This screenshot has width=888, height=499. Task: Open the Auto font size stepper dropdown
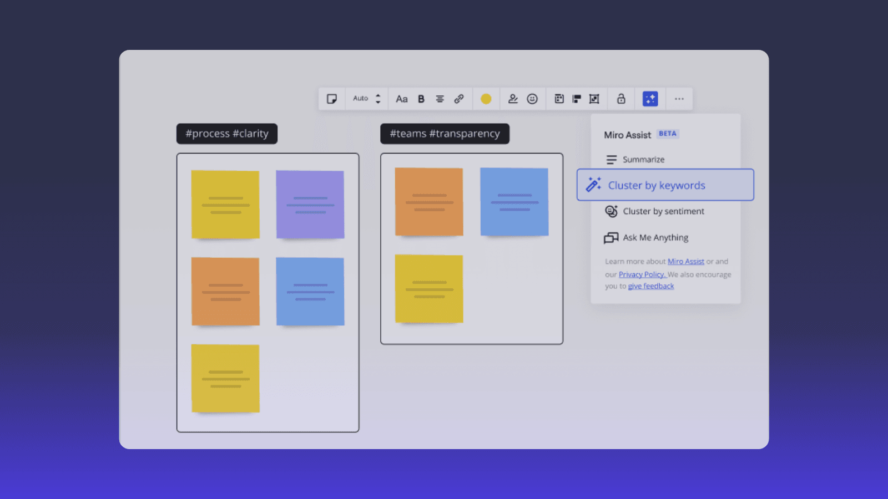pos(365,99)
